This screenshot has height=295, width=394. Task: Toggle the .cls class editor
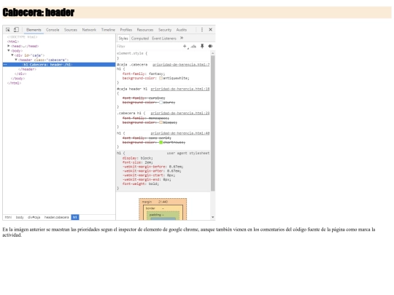193,47
